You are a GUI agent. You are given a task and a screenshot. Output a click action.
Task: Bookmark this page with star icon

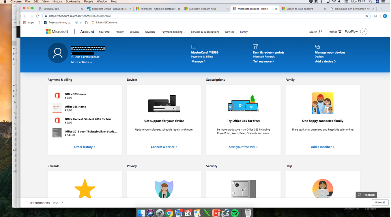367,16
